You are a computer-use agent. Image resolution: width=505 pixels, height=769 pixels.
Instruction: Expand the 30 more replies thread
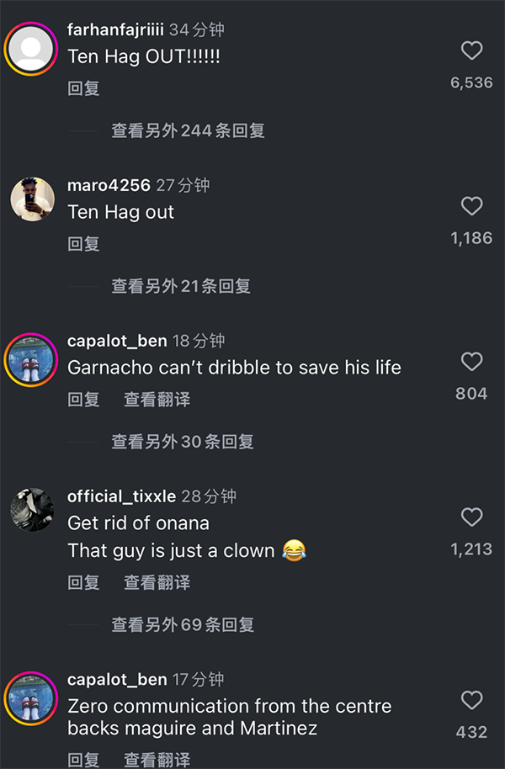coord(183,442)
